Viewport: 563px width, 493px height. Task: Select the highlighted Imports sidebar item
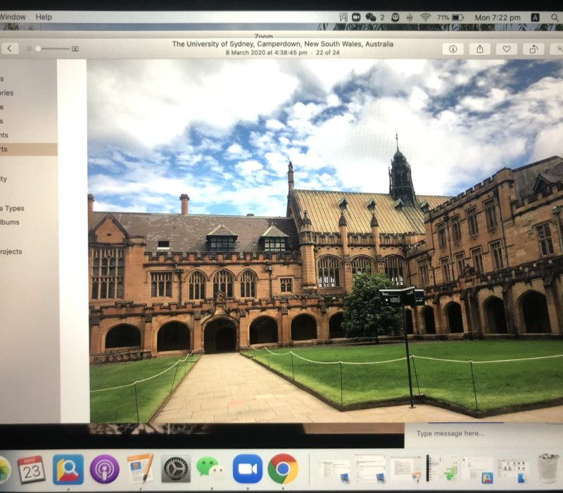pyautogui.click(x=29, y=149)
